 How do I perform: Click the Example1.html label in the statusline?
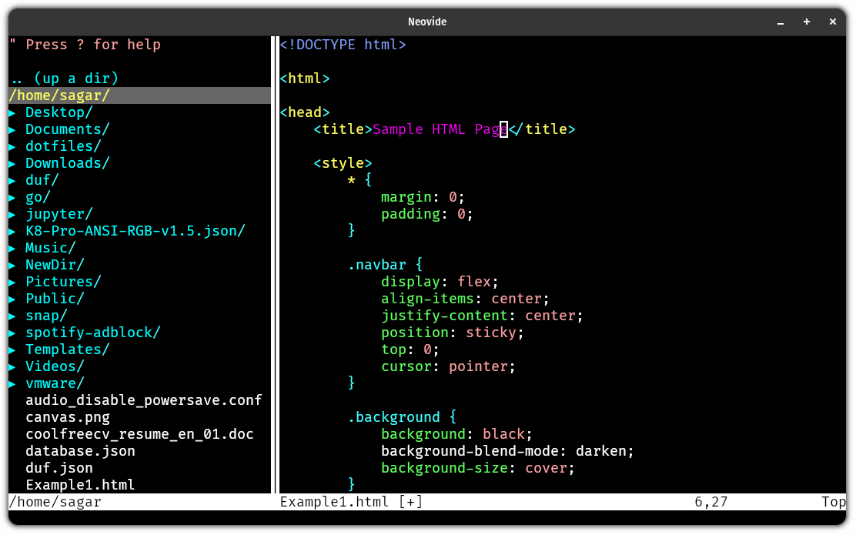334,501
